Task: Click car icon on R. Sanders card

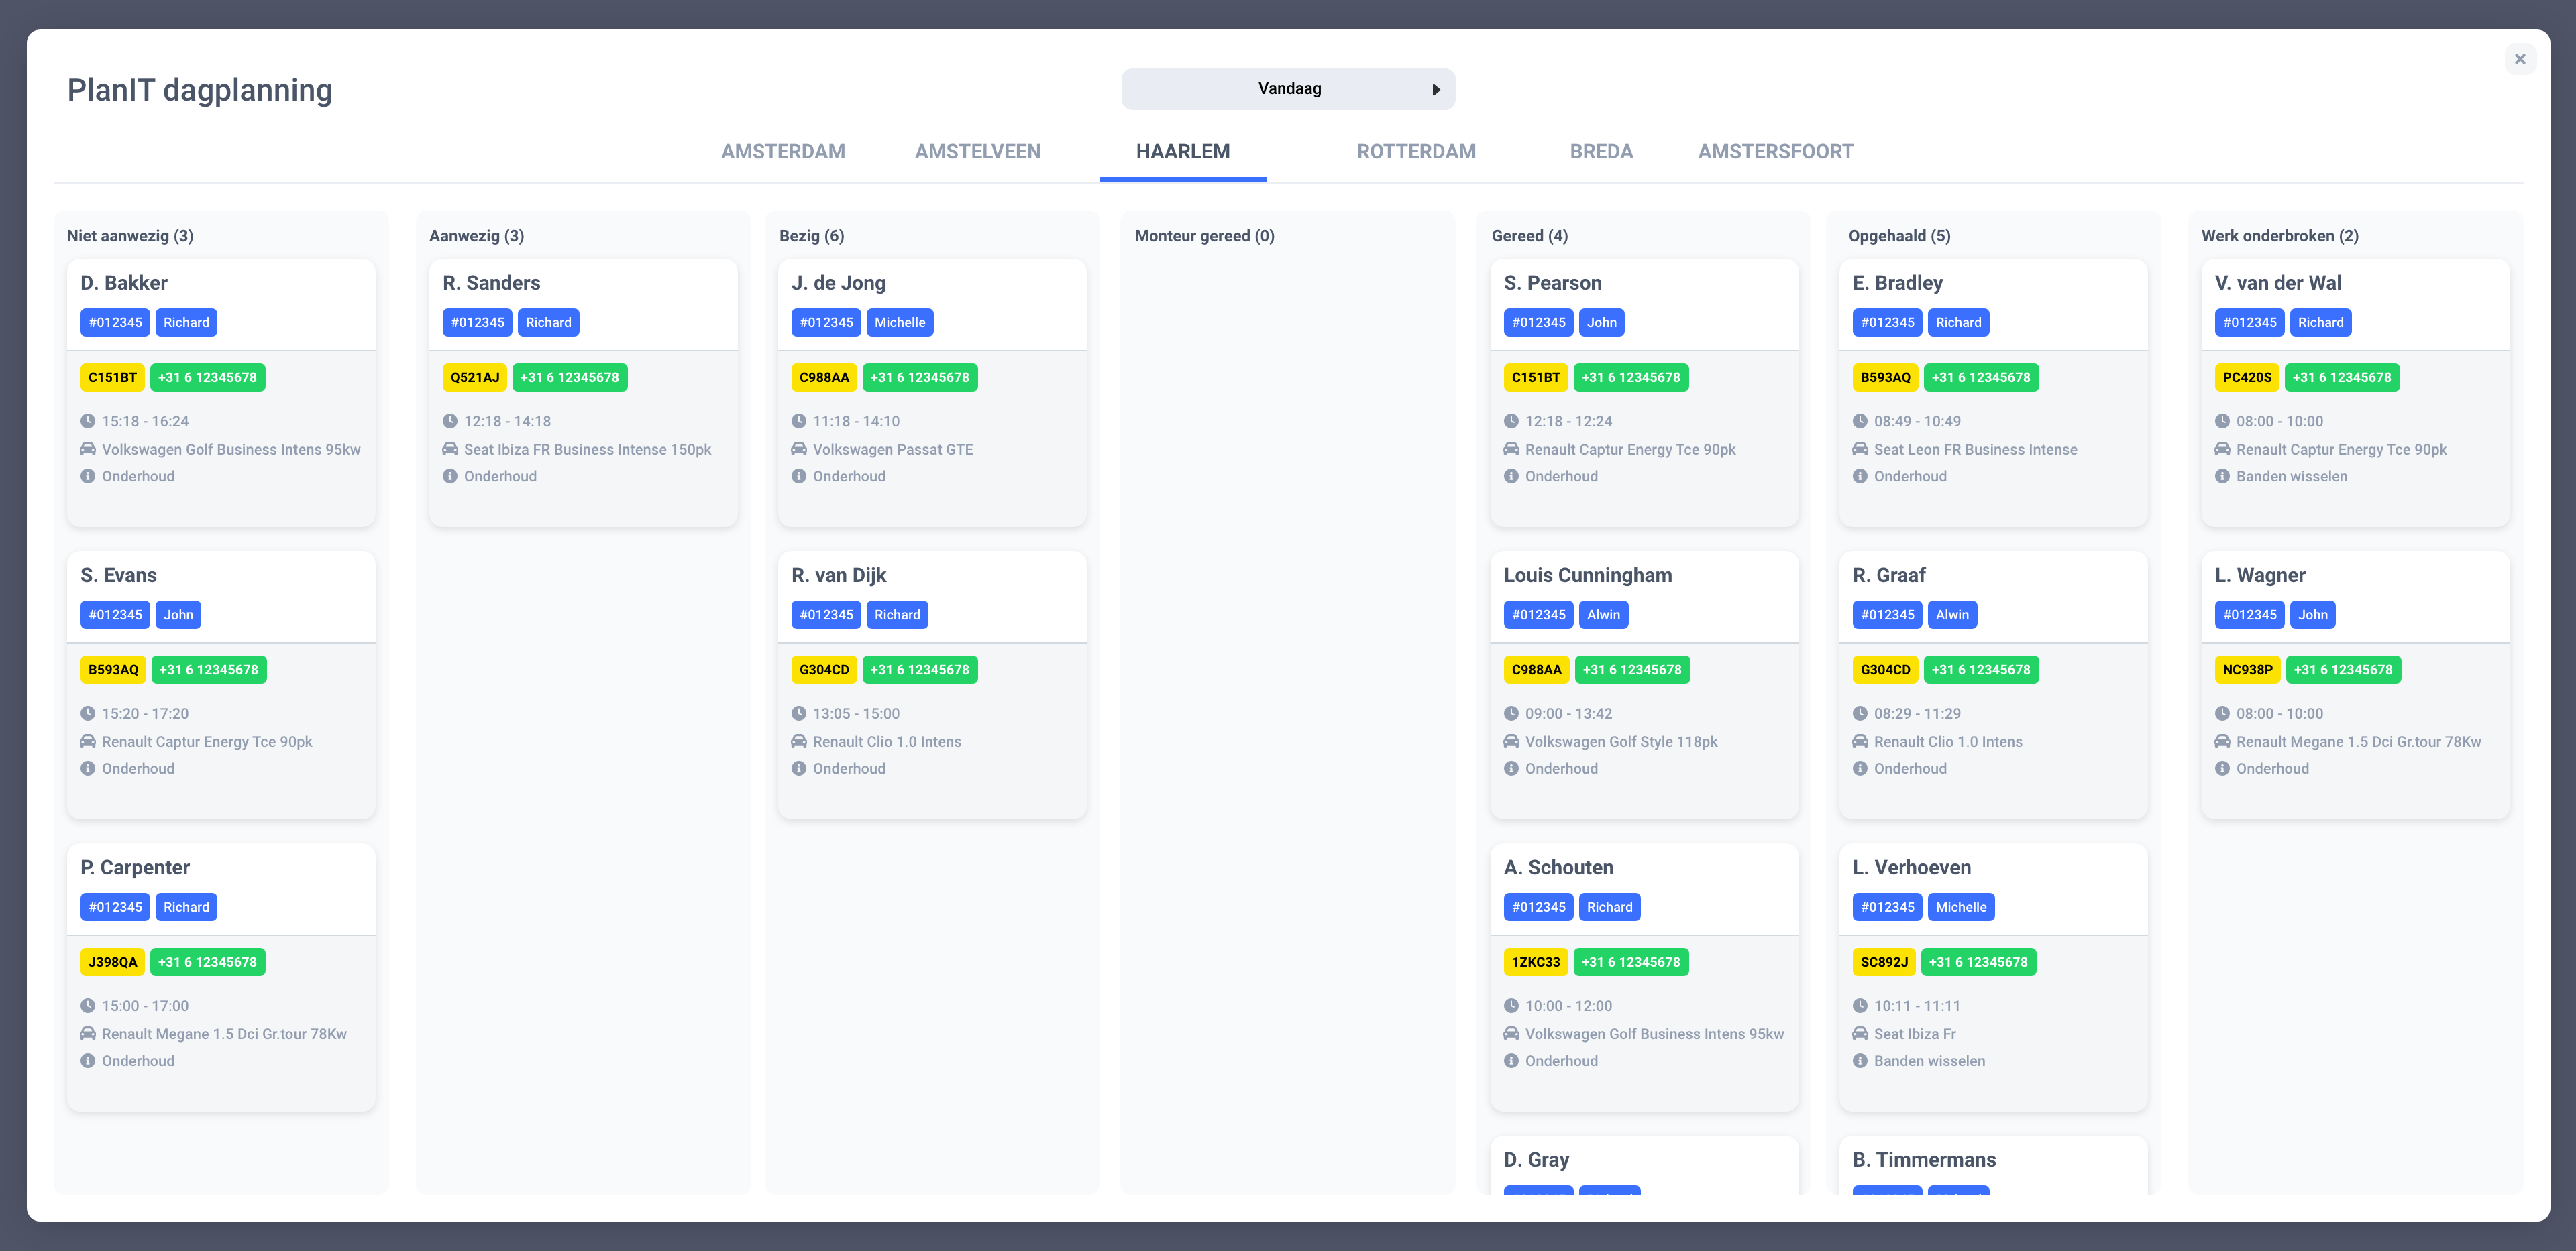Action: click(x=450, y=450)
